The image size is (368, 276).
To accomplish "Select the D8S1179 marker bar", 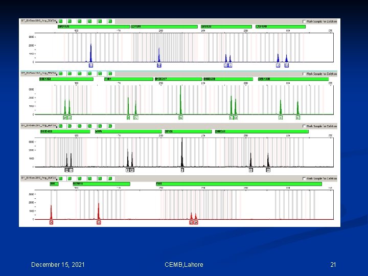I will (x=94, y=27).
